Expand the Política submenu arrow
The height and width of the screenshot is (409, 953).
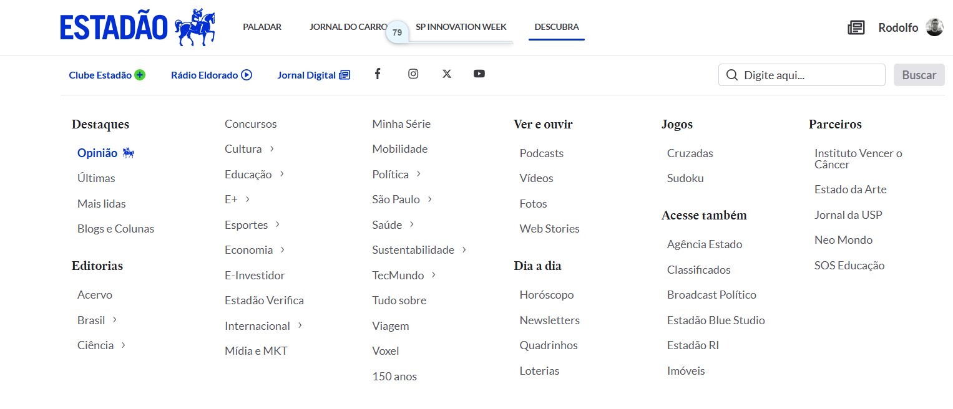(419, 174)
